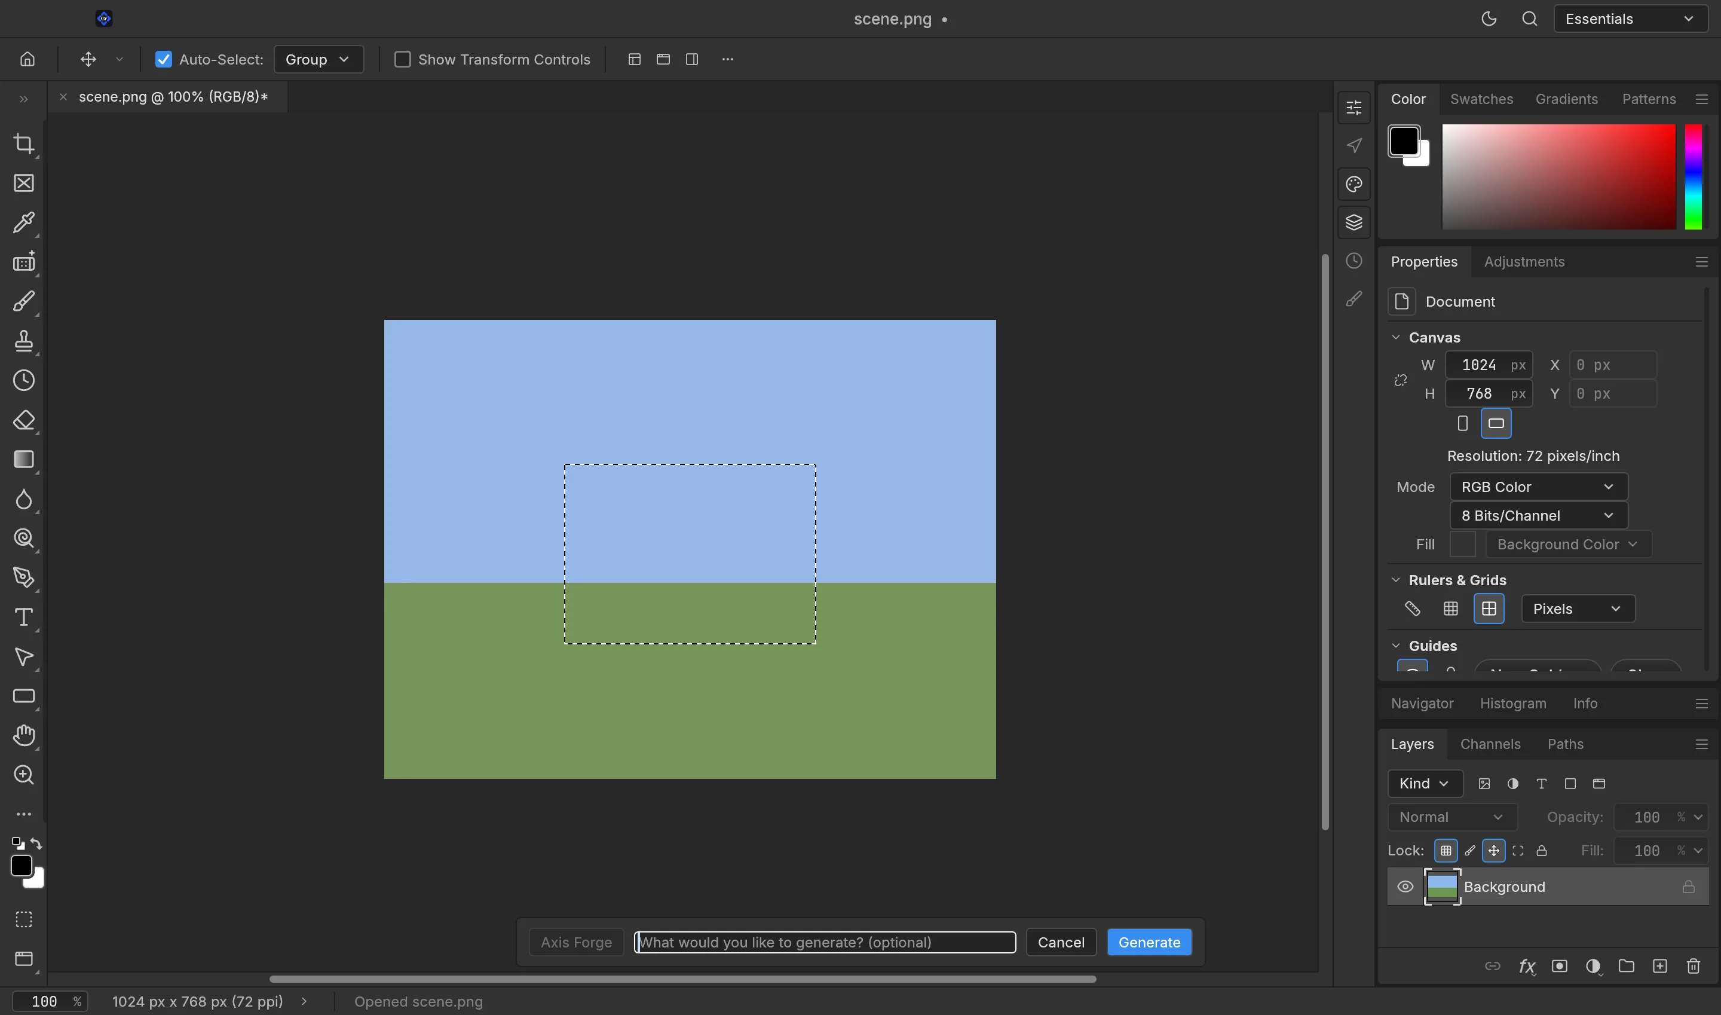Open the Essentials workspace dropdown
This screenshot has height=1015, width=1721.
(x=1631, y=19)
